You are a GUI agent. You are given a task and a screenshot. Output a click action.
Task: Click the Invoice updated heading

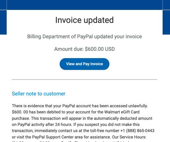tap(84, 20)
